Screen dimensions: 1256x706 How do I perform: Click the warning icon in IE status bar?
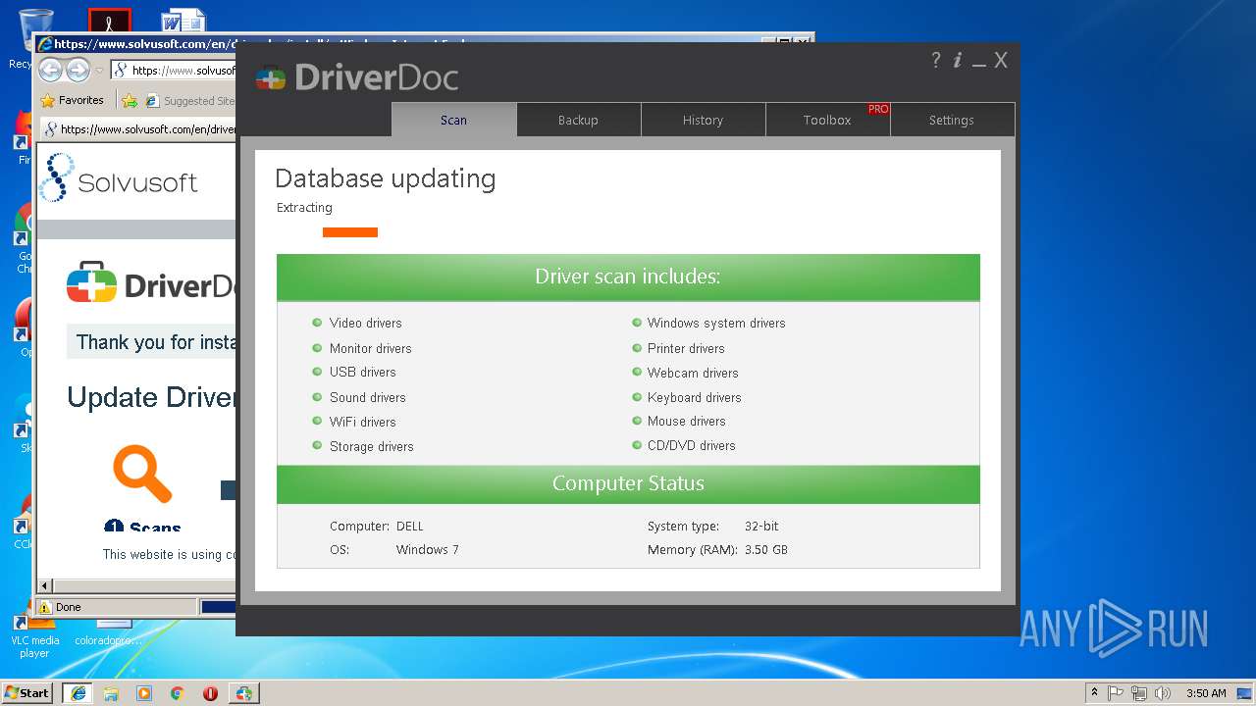coord(44,607)
